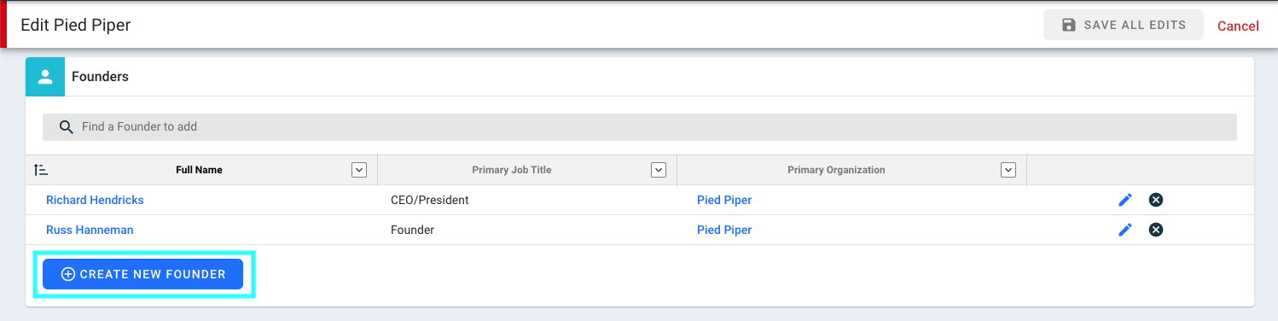
Task: Cancel editing Pied Piper
Action: point(1238,26)
